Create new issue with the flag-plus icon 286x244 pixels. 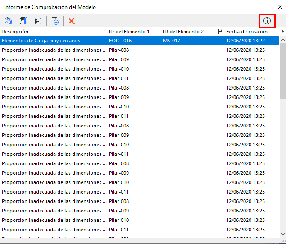pos(55,21)
